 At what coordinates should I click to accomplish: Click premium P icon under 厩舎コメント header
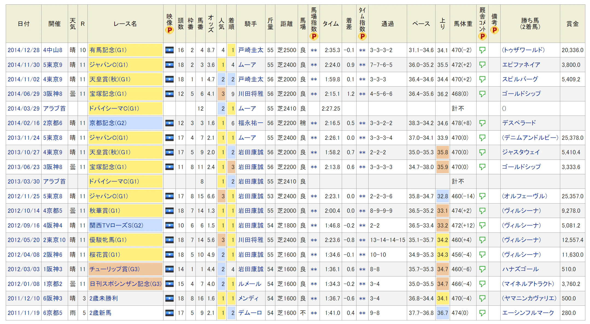[x=483, y=36]
